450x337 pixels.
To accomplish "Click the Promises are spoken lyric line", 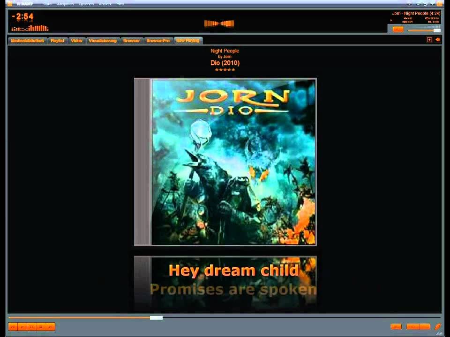I will tap(233, 289).
